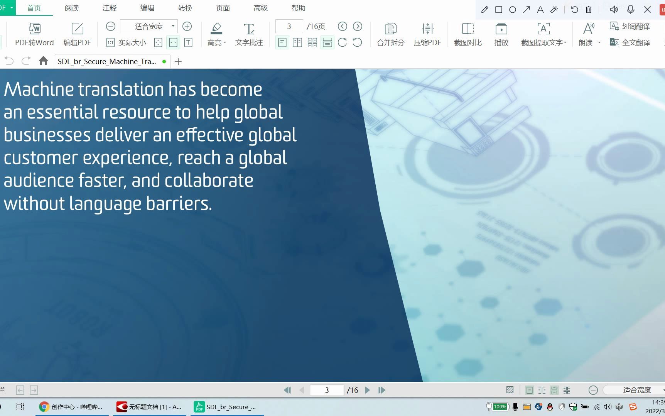
Task: Switch to the 页面 page tab
Action: (x=223, y=8)
